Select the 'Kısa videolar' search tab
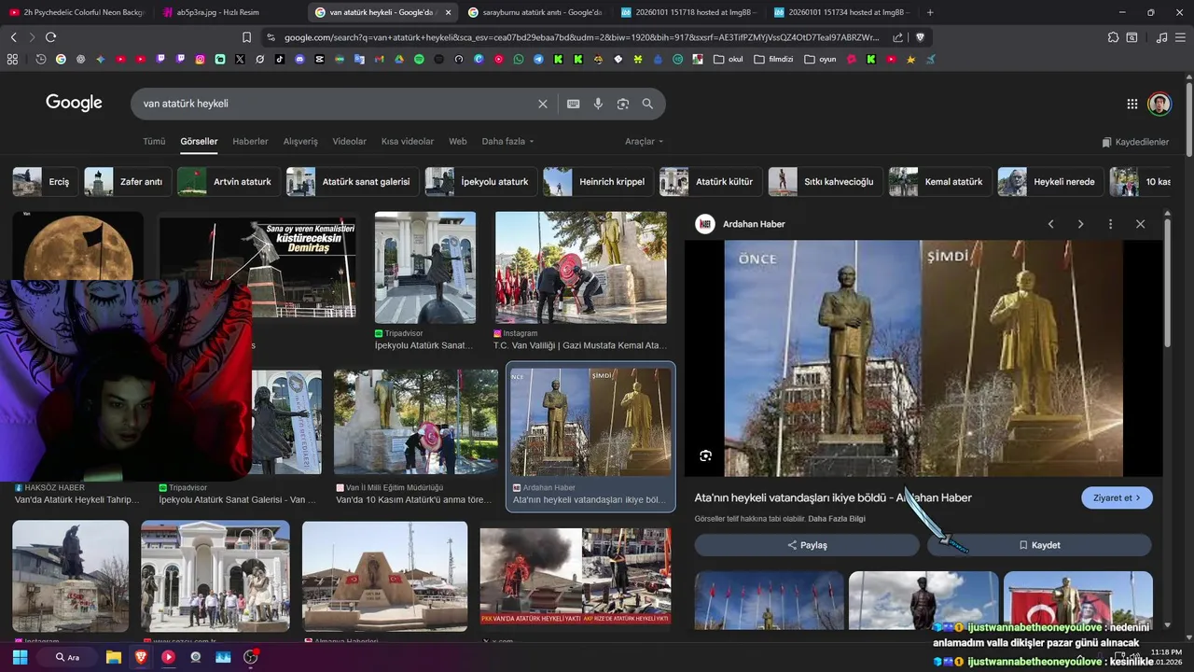Image resolution: width=1194 pixels, height=672 pixels. point(408,142)
